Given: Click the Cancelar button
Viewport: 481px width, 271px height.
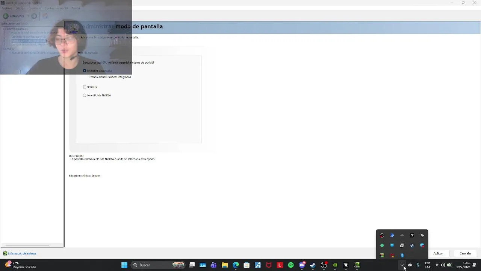Looking at the screenshot, I should click(465, 253).
